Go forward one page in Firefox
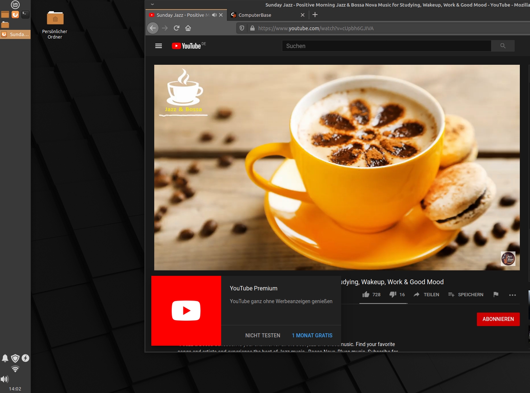Image resolution: width=530 pixels, height=393 pixels. click(165, 28)
